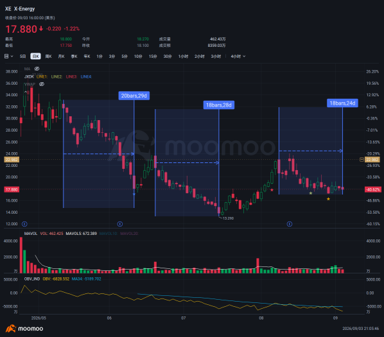Select the 15分 interval
Image resolution: width=384 pixels, height=337 pixels.
coord(153,56)
